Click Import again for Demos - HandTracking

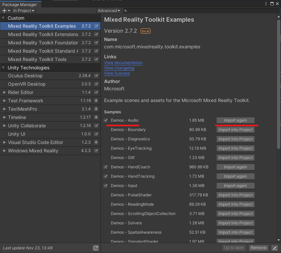[236, 176]
